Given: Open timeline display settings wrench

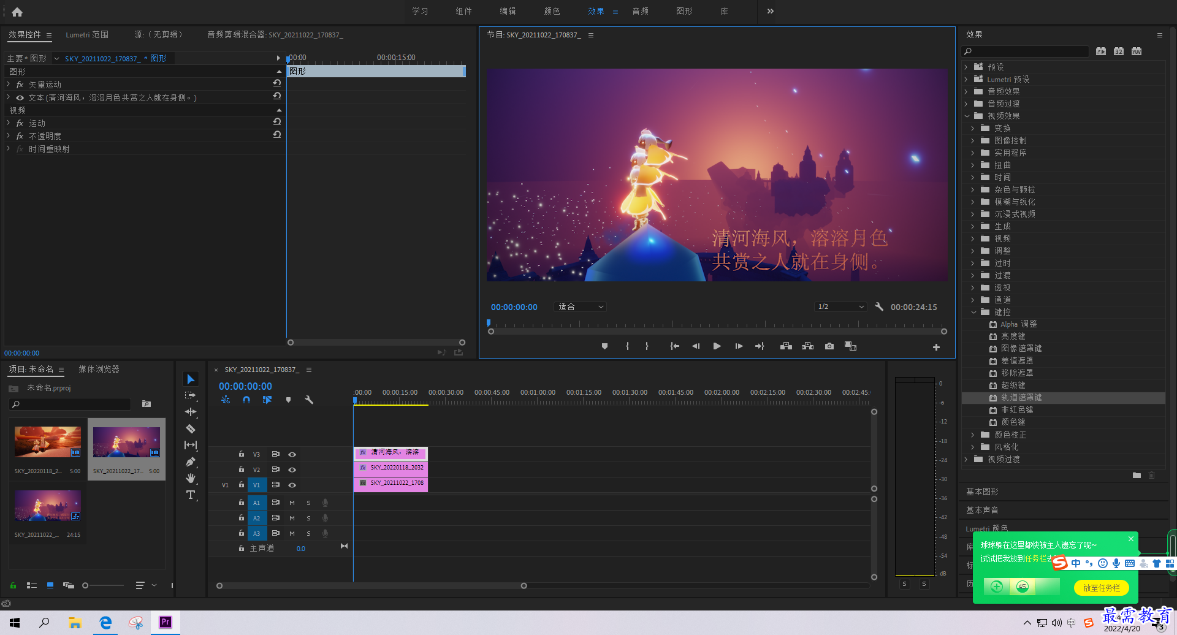Looking at the screenshot, I should tap(309, 400).
